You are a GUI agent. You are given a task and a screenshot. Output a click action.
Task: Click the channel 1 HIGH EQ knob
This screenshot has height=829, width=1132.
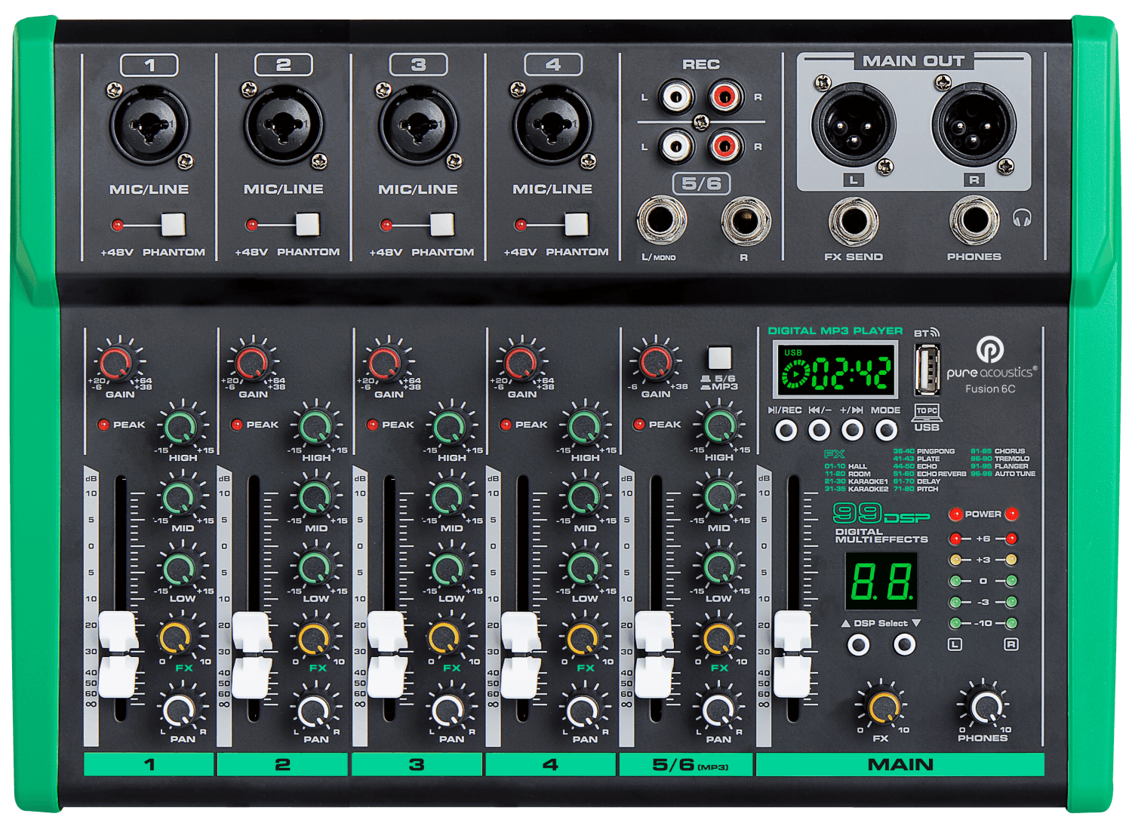point(181,427)
